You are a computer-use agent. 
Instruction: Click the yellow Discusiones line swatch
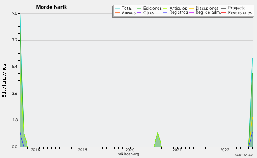191,9
